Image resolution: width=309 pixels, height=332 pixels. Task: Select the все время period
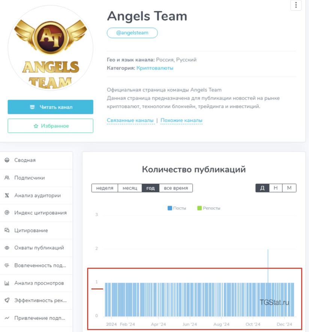pos(176,188)
